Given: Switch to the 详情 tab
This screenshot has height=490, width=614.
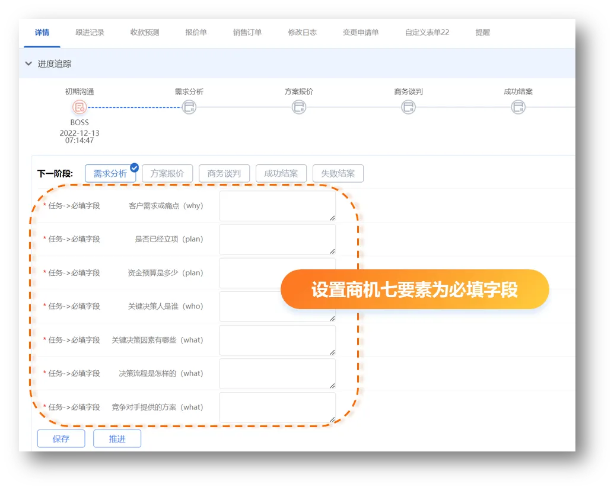Looking at the screenshot, I should pyautogui.click(x=42, y=33).
